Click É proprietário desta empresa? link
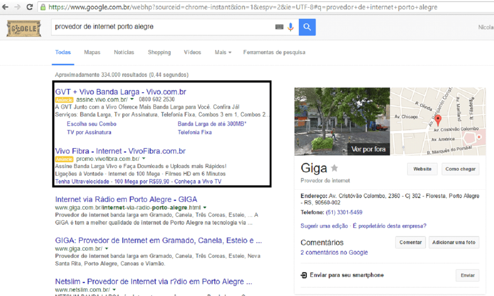 [x=389, y=226]
